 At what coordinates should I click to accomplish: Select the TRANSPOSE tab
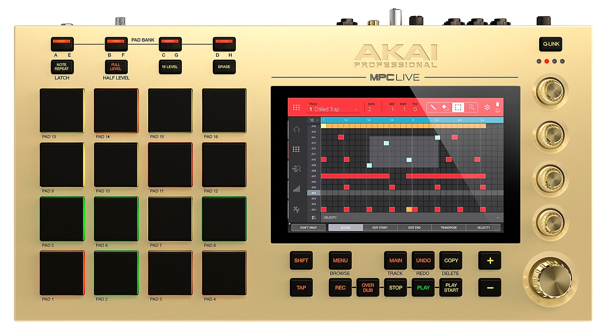tap(449, 227)
